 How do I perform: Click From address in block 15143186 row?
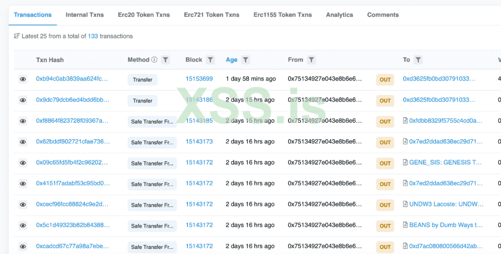pos(325,100)
